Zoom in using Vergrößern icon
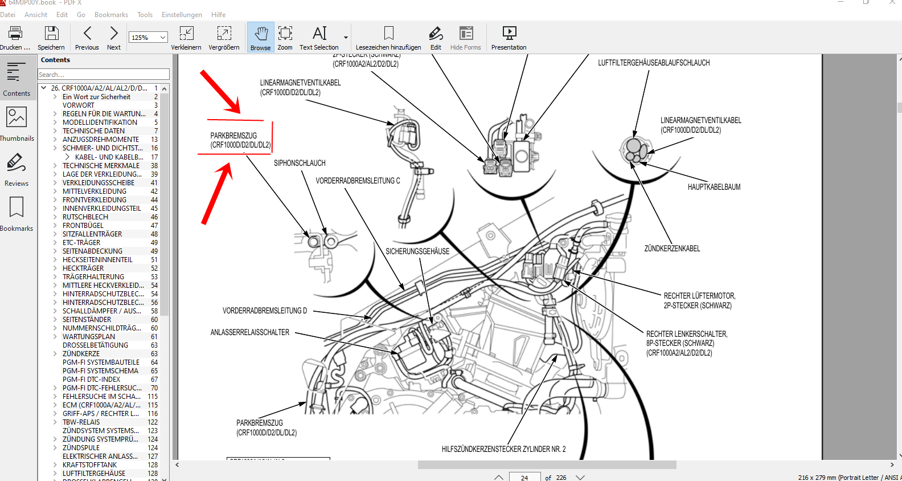The image size is (902, 481). click(x=224, y=34)
